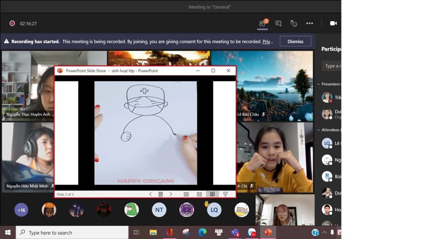The height and width of the screenshot is (239, 425).
Task: Open the See all slides menu button
Action: pos(161,194)
